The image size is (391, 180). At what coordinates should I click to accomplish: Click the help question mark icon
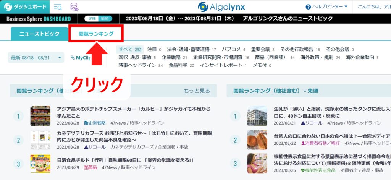(x=308, y=7)
